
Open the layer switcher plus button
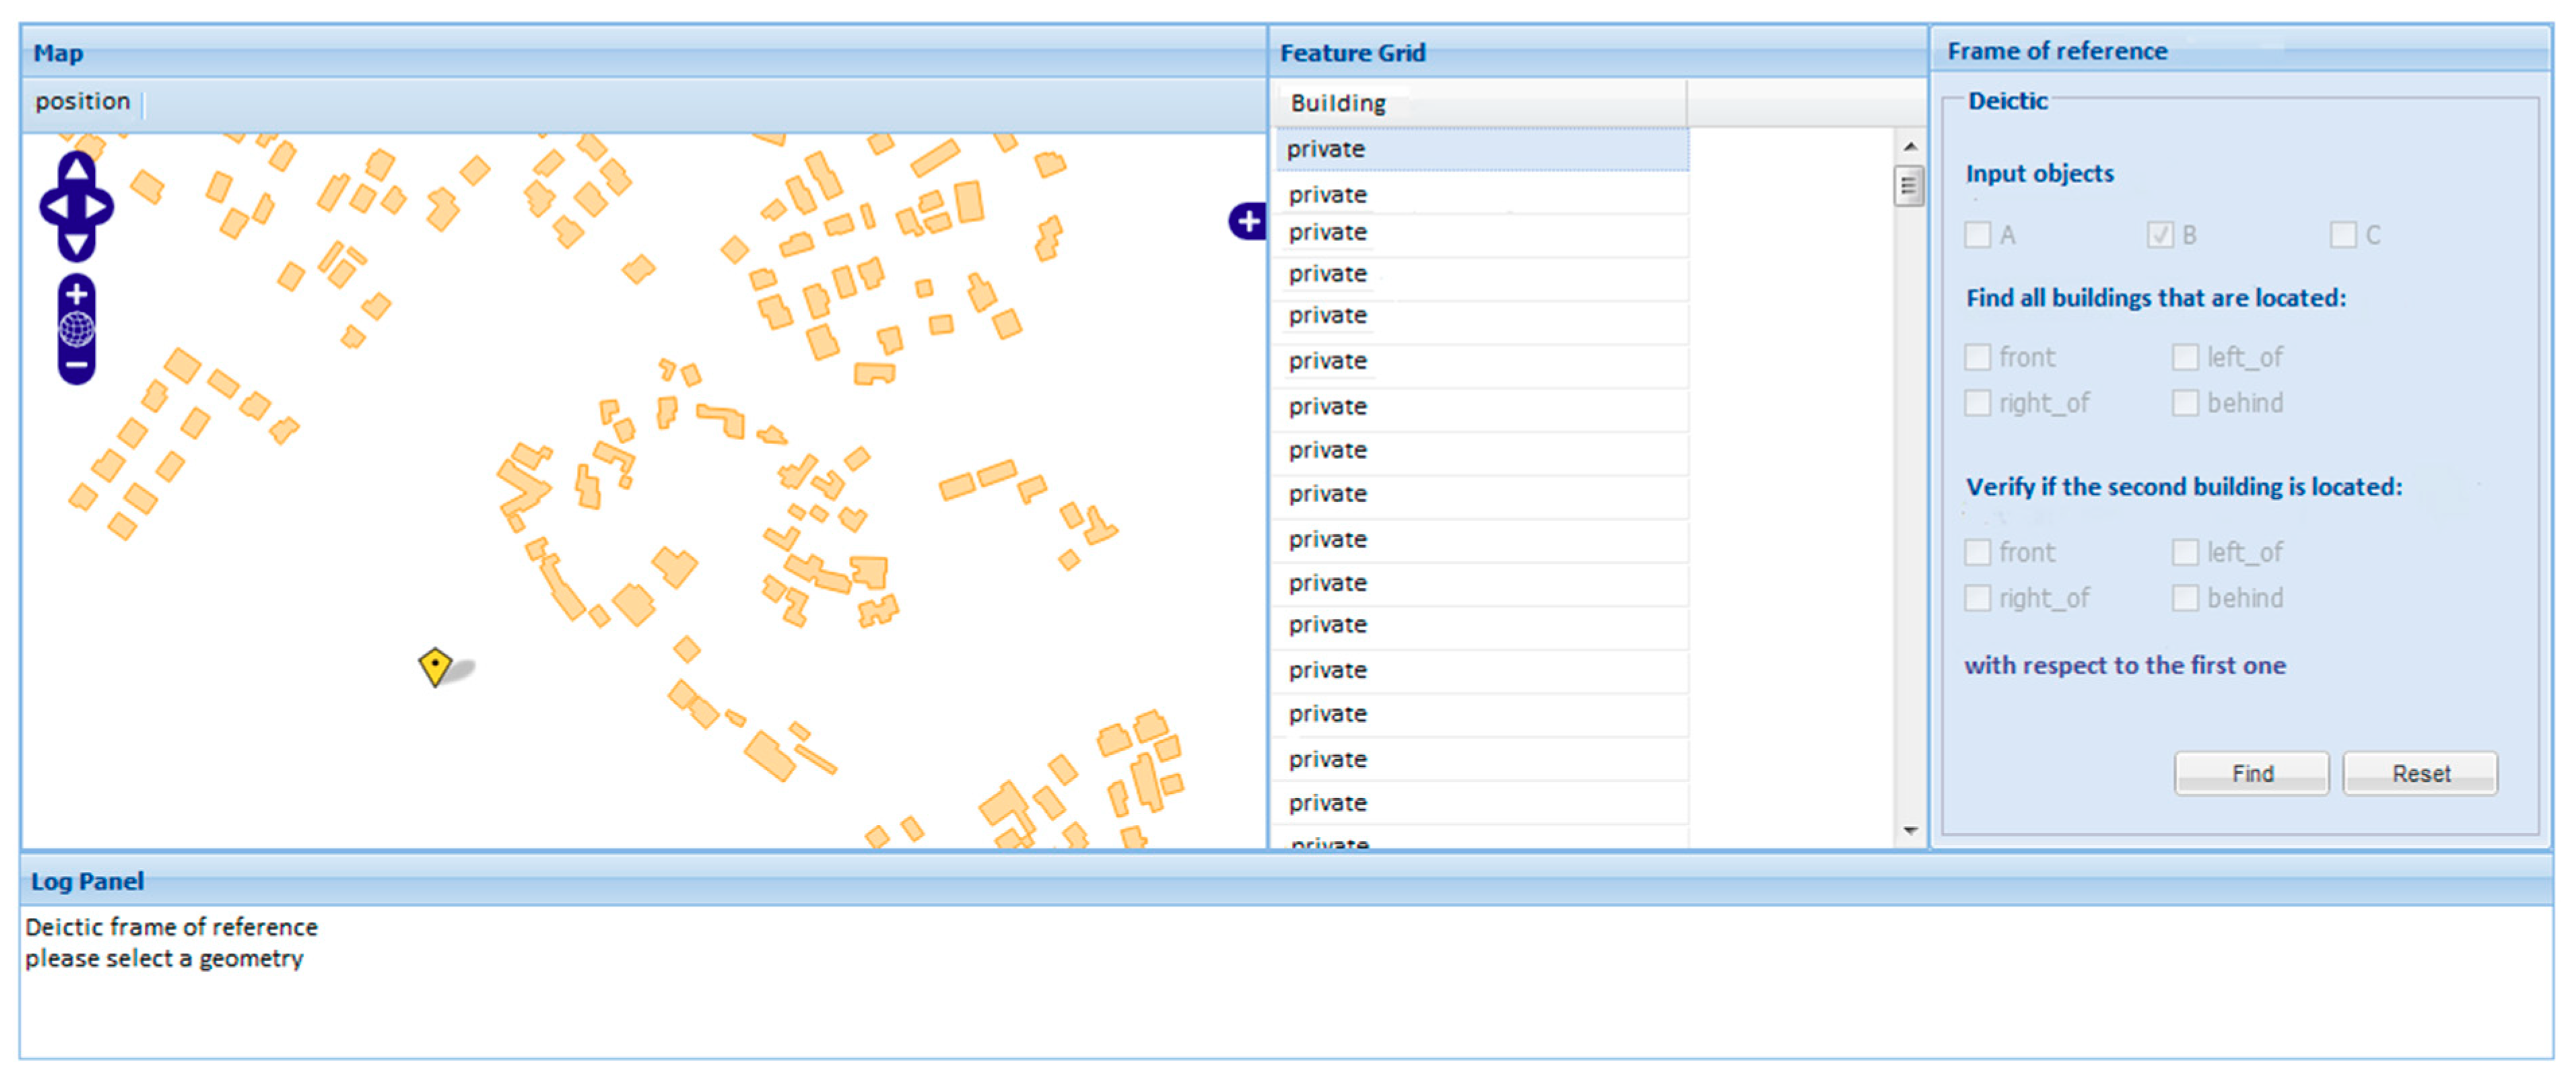pyautogui.click(x=1248, y=222)
